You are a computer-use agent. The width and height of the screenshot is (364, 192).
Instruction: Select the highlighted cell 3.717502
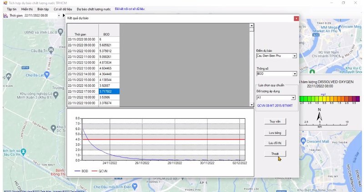pyautogui.click(x=109, y=91)
